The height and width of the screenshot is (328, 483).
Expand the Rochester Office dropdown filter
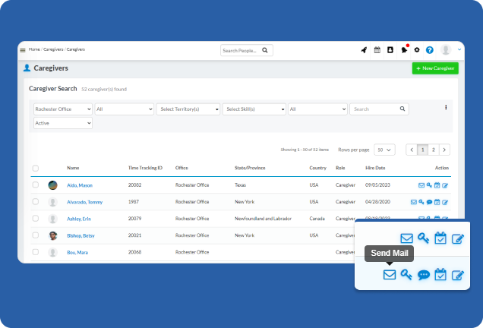tap(63, 109)
